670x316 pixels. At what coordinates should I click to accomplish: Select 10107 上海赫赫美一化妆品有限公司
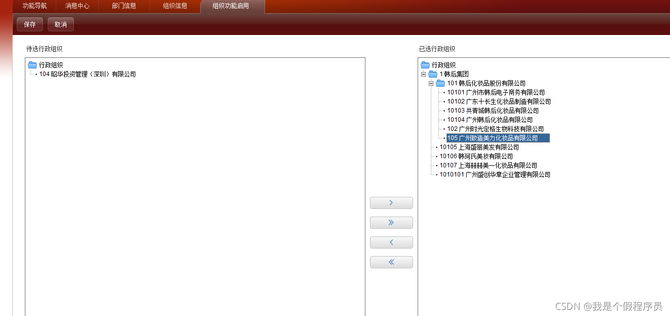(489, 165)
